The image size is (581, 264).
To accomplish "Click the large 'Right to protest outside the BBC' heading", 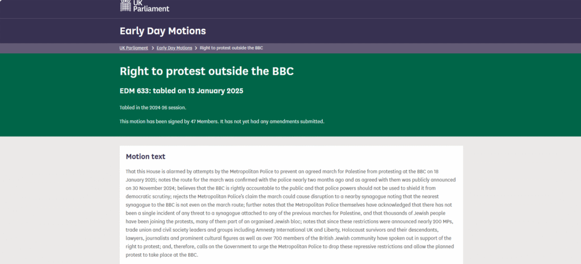I will [x=207, y=71].
